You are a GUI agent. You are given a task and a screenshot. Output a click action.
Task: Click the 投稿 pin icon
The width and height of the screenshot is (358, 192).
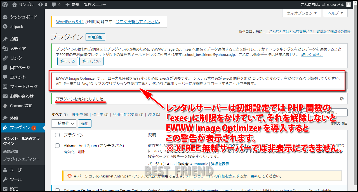click(5, 39)
